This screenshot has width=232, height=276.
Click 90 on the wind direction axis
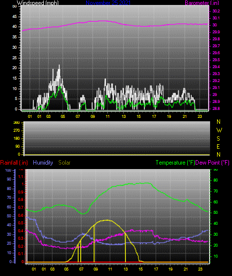[17, 146]
